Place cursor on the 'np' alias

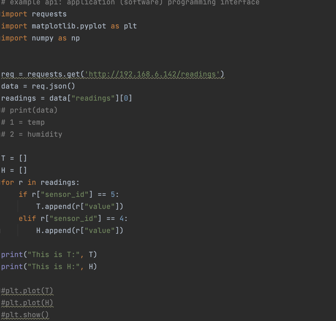click(x=76, y=38)
